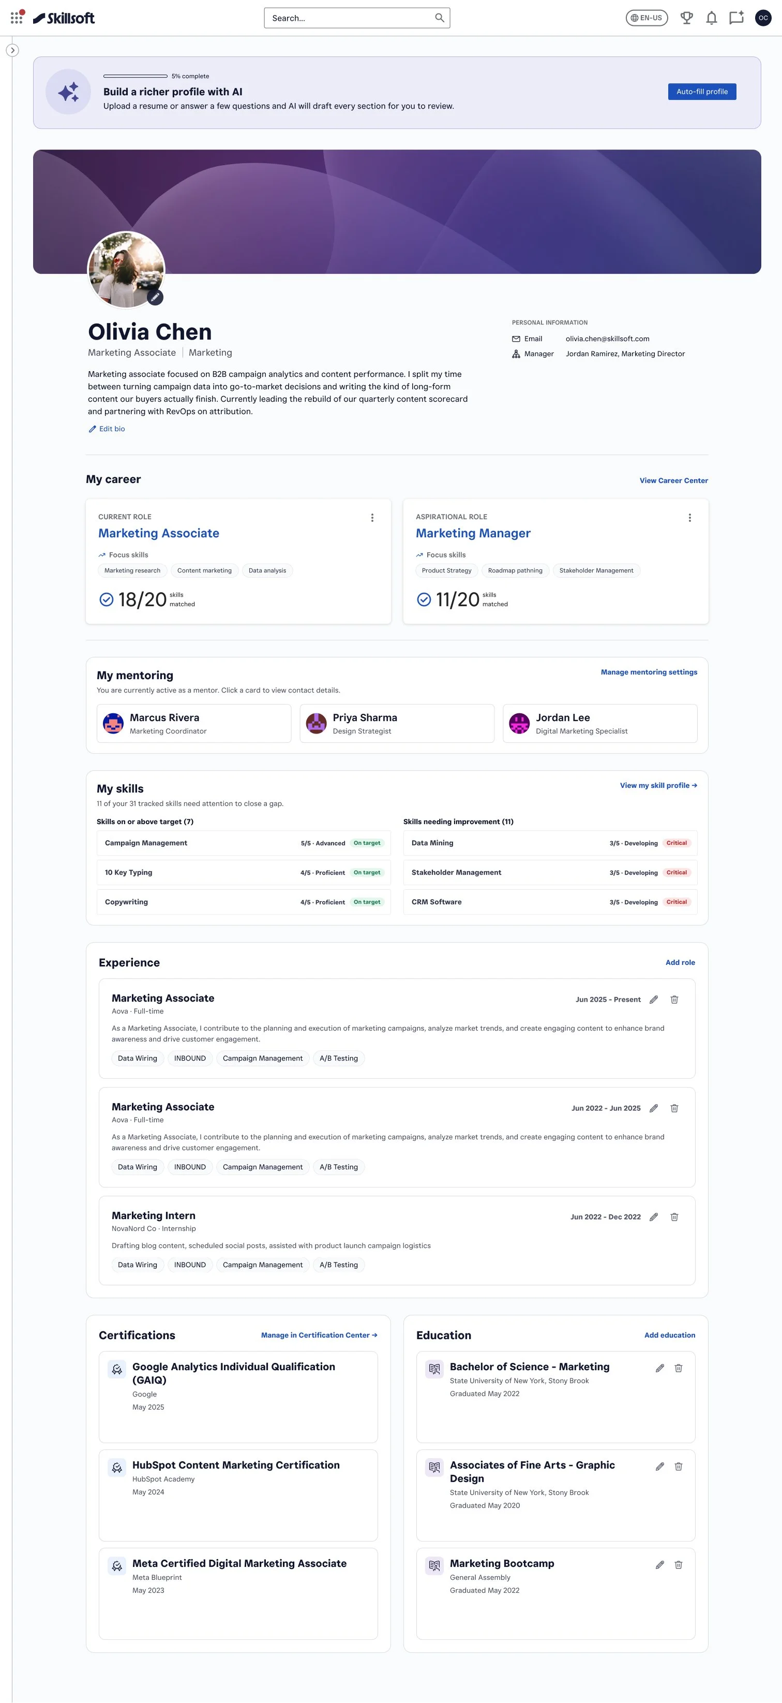Open Manage in Certification Center link
The height and width of the screenshot is (1703, 782).
click(319, 1335)
